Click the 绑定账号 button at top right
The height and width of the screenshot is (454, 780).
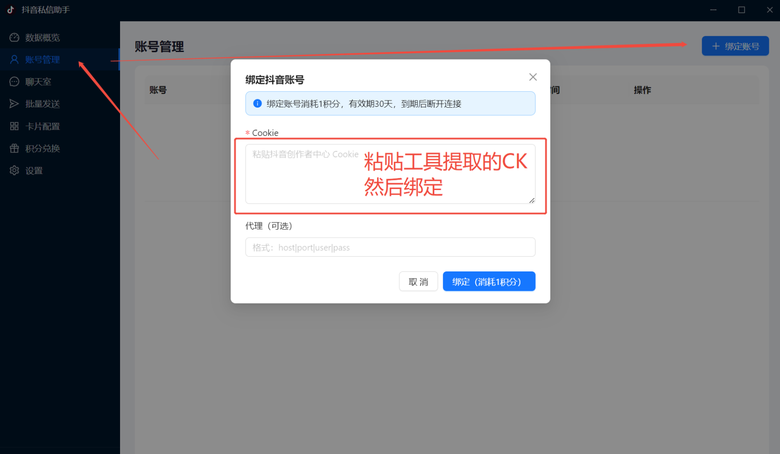point(735,46)
